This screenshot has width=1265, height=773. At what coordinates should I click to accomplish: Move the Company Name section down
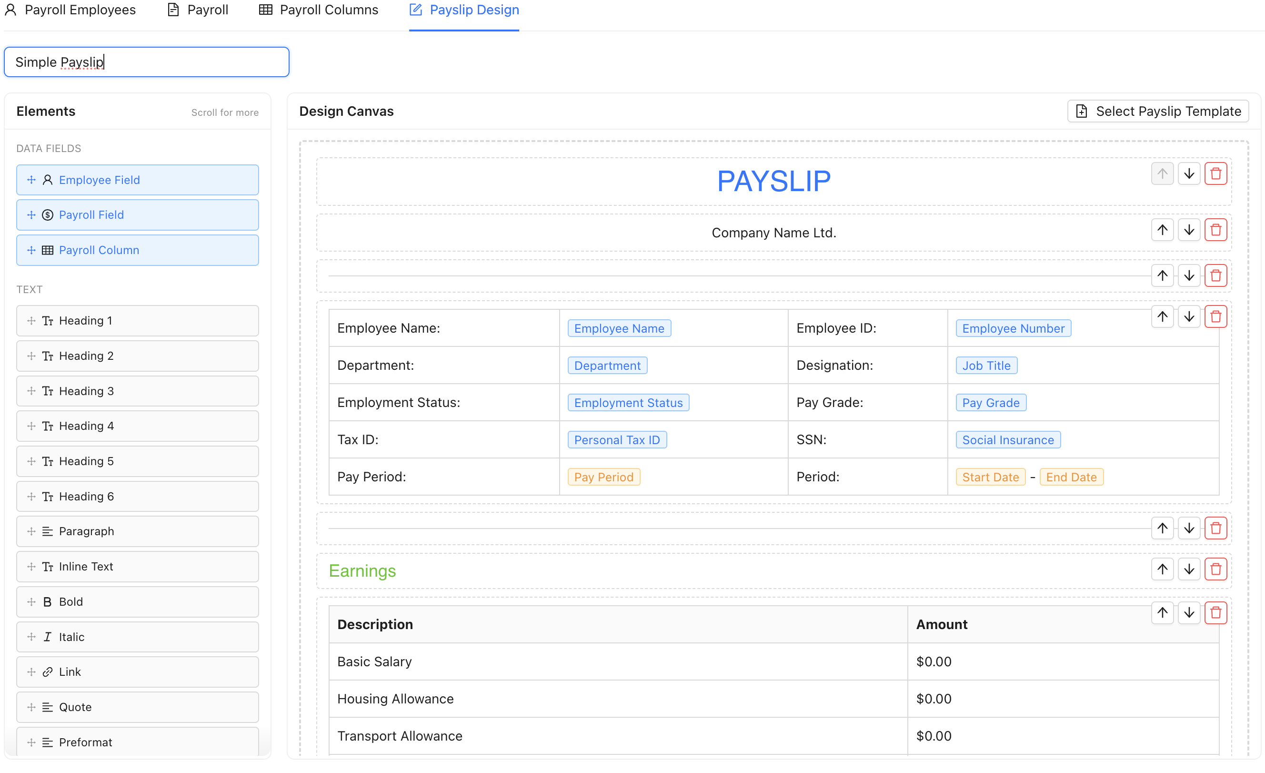pos(1189,230)
